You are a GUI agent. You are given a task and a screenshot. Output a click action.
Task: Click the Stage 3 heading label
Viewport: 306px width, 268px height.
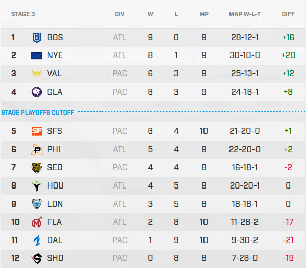pyautogui.click(x=23, y=14)
